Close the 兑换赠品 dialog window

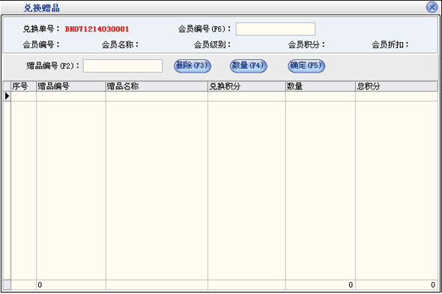pos(432,7)
